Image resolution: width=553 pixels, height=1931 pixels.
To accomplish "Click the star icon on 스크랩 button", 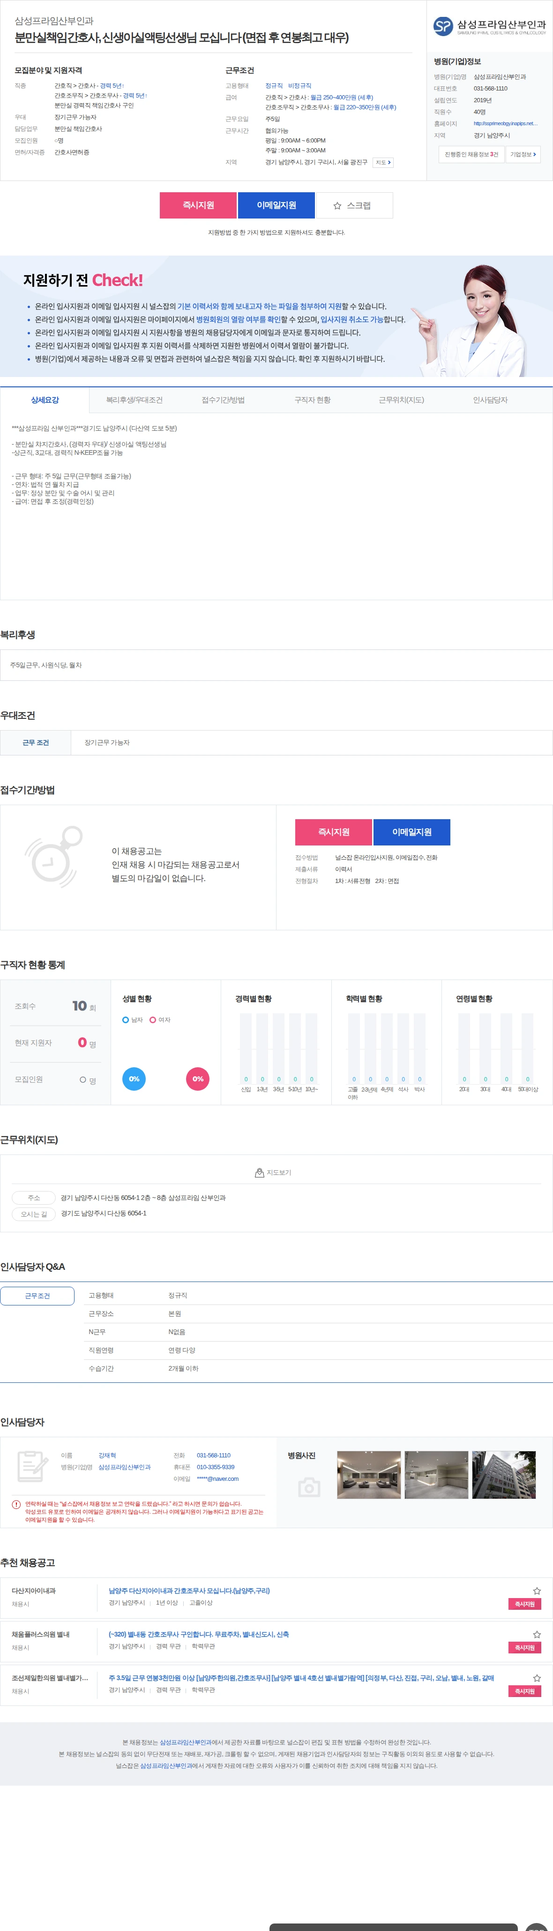I will click(337, 205).
